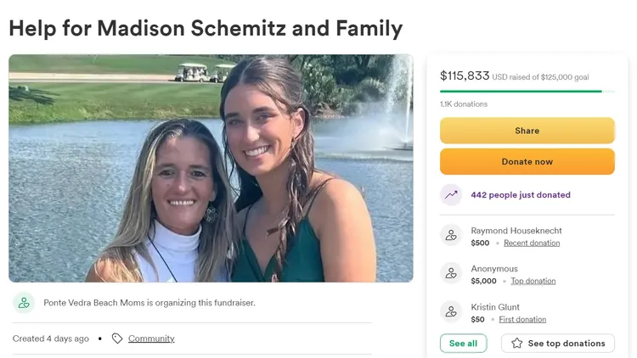Follow the Community category link

(x=151, y=338)
